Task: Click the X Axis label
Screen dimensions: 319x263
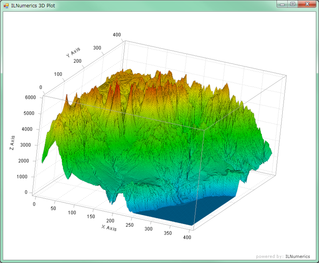Action: [109, 228]
